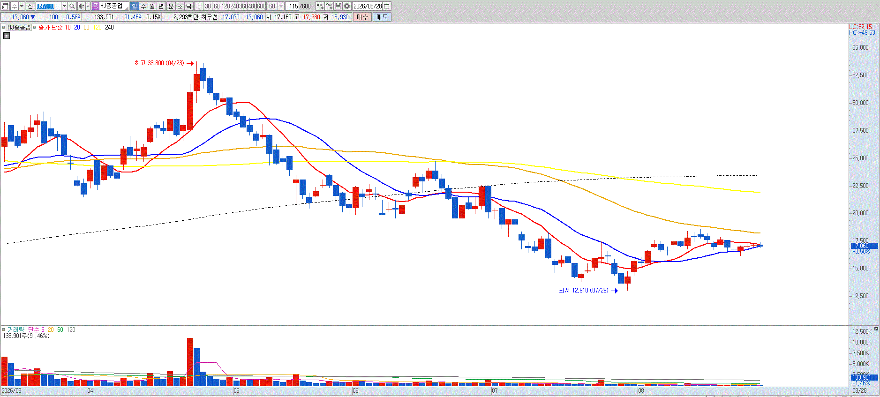Select the 일 daily period button
This screenshot has width=880, height=397.
point(135,6)
